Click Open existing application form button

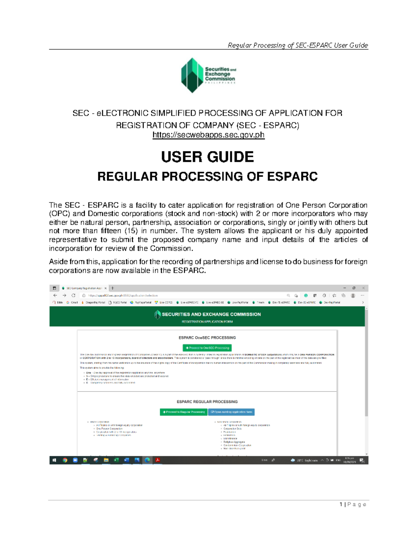[x=231, y=412]
